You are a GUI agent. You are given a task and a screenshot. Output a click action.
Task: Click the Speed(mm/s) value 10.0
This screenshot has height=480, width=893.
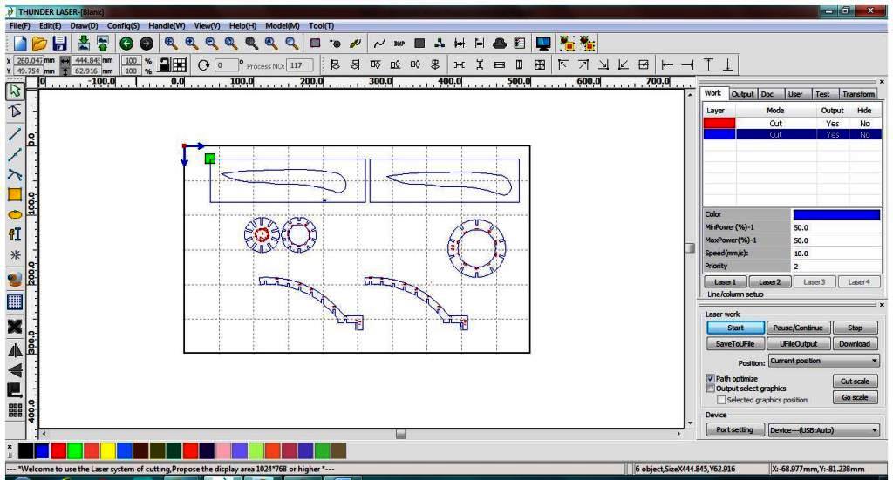836,254
